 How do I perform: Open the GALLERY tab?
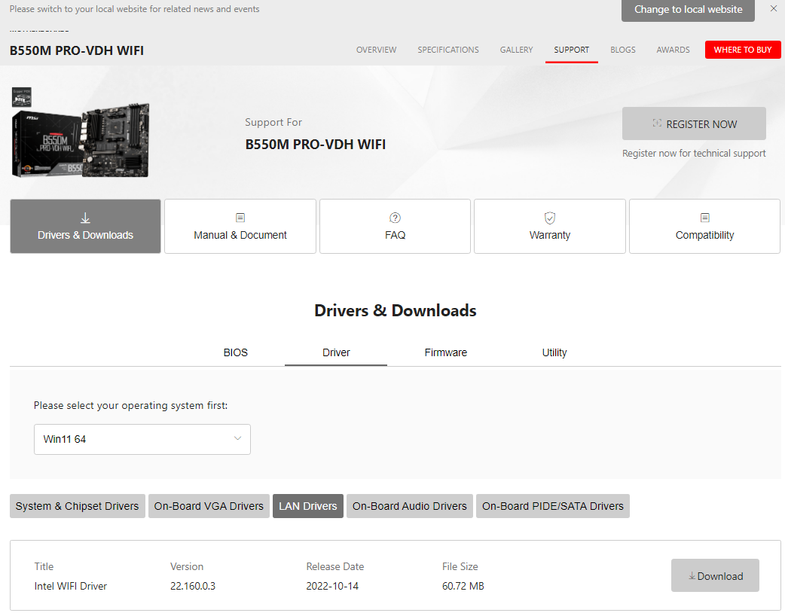click(x=516, y=50)
